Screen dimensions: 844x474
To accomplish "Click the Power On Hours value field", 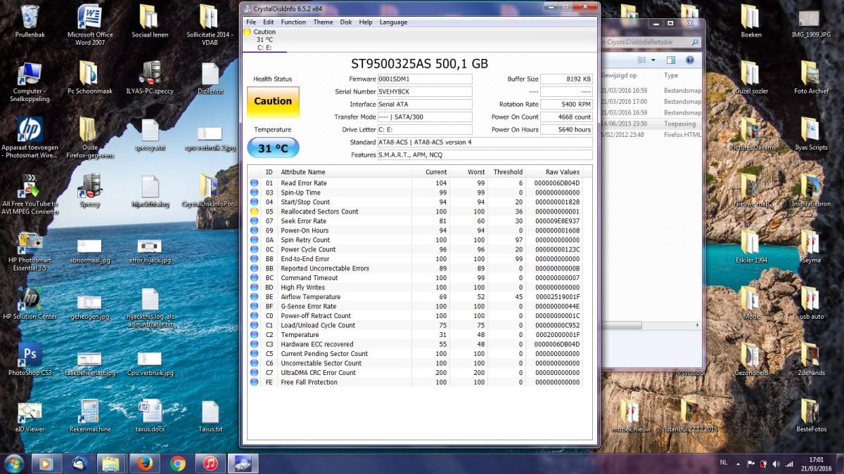I will click(x=566, y=130).
